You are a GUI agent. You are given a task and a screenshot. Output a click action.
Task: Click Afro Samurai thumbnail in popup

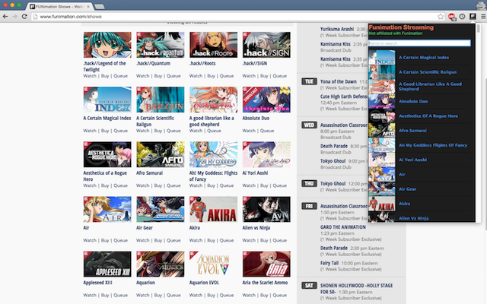382,131
